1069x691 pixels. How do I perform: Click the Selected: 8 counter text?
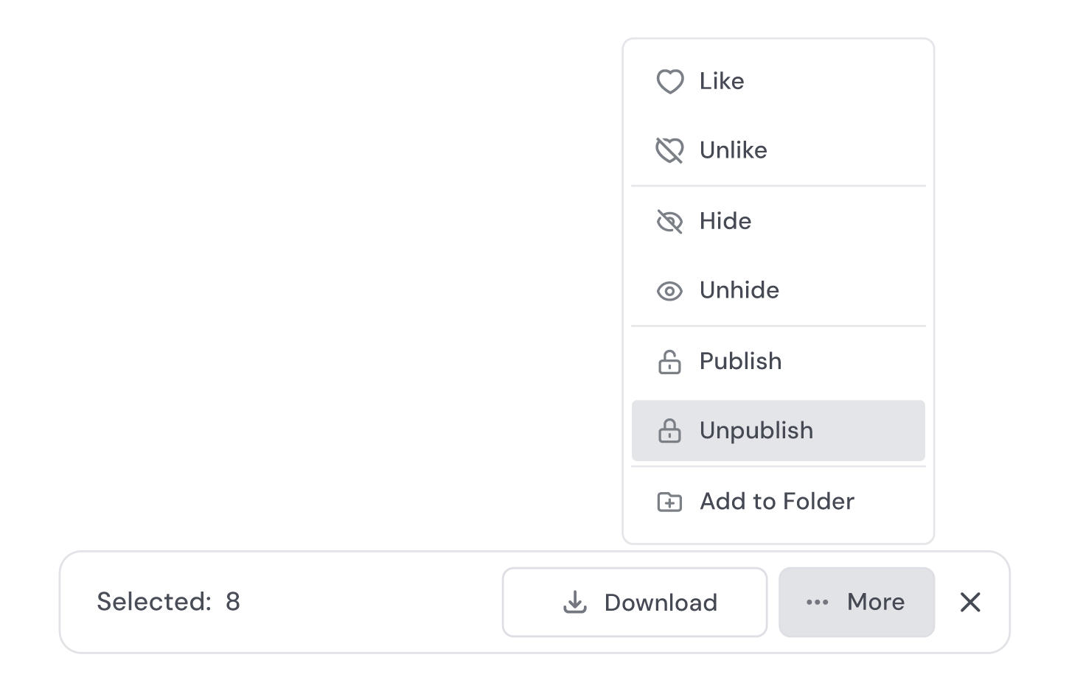pos(169,602)
